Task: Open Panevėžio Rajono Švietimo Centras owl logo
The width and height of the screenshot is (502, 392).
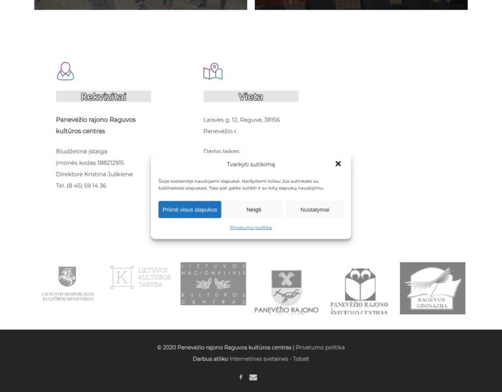Action: (x=360, y=291)
